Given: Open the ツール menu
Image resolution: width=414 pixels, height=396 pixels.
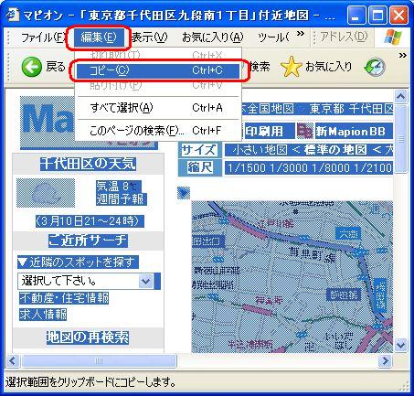Looking at the screenshot, I should 273,37.
